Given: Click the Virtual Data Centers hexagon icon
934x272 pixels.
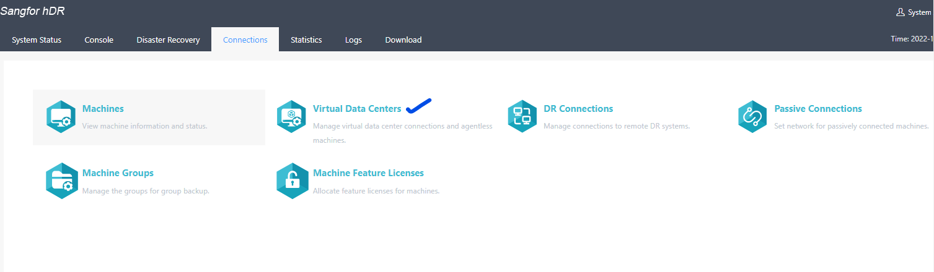Looking at the screenshot, I should click(292, 116).
